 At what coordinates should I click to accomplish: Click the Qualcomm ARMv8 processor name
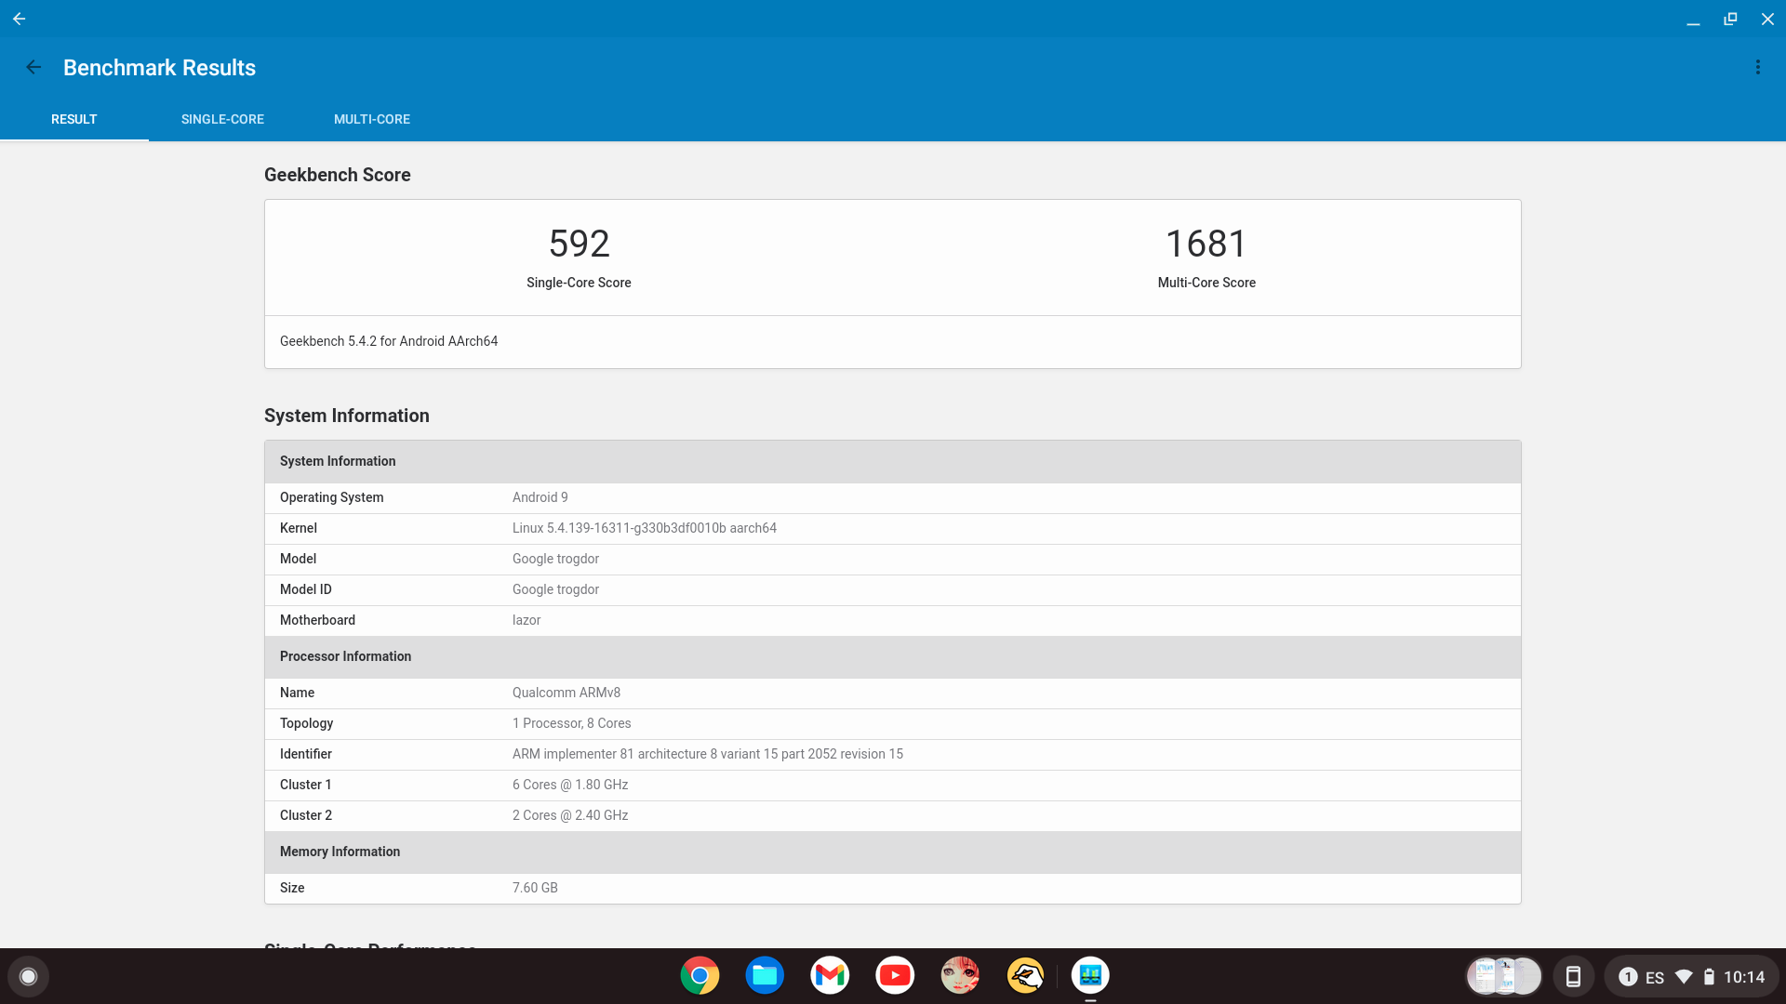(566, 693)
